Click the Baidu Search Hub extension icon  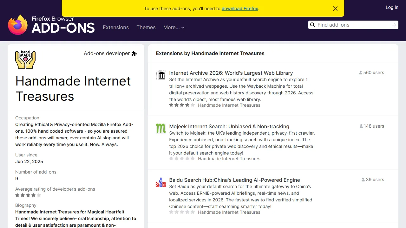pos(161,182)
